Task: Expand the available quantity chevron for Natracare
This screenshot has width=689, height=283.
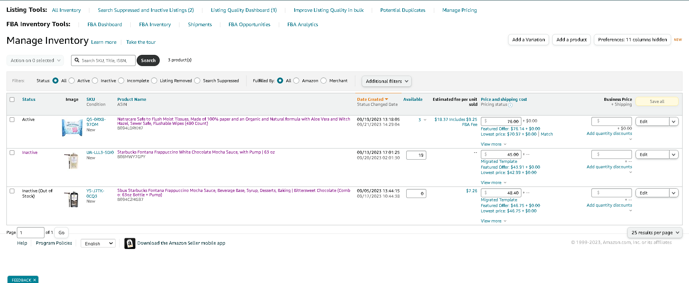Action: tap(425, 120)
